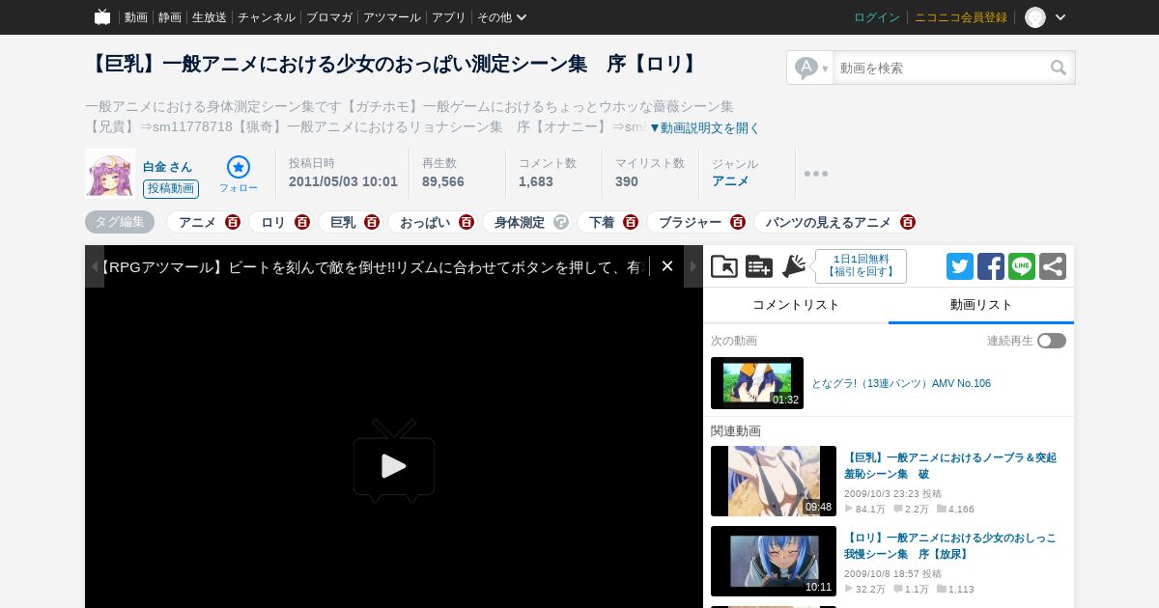Click the ログイン link

[877, 17]
